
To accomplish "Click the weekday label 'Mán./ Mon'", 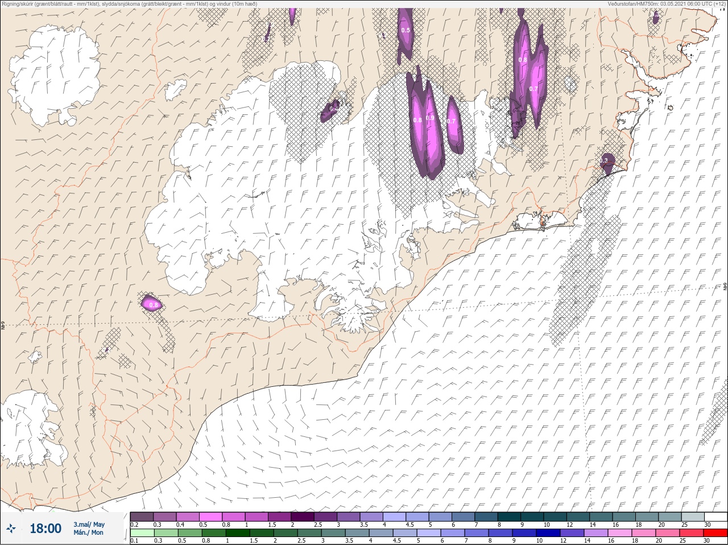I will (89, 533).
